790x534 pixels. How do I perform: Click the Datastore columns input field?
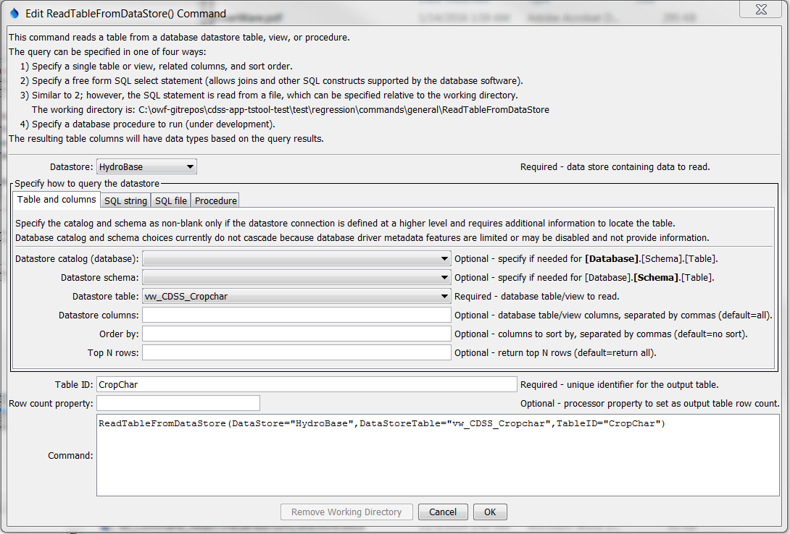point(294,315)
